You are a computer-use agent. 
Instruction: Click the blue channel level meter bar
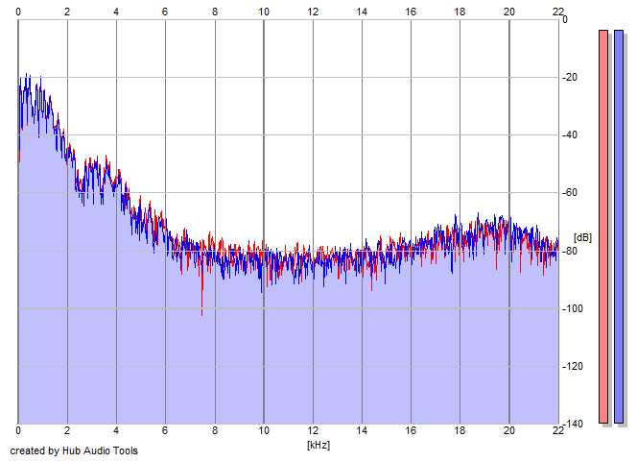tap(619, 226)
